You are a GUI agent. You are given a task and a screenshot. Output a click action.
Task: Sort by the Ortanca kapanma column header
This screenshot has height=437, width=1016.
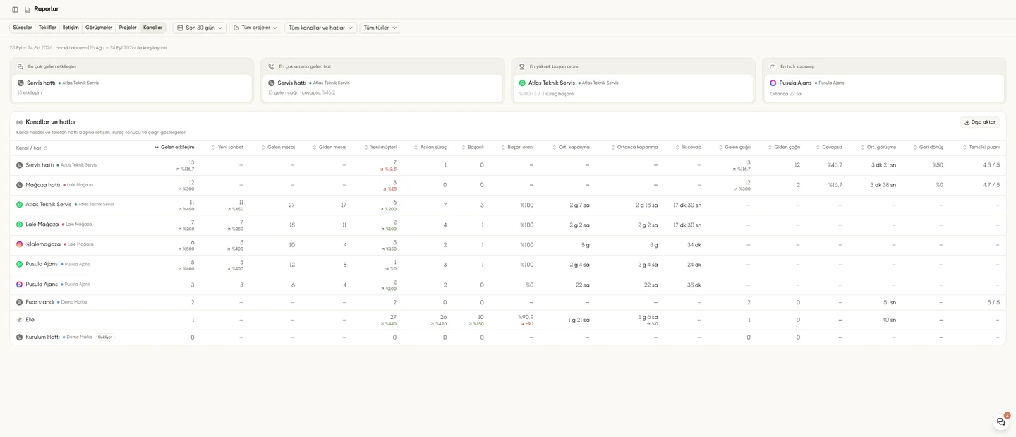(634, 148)
